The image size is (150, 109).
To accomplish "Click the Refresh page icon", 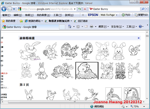I will (x=79, y=9).
